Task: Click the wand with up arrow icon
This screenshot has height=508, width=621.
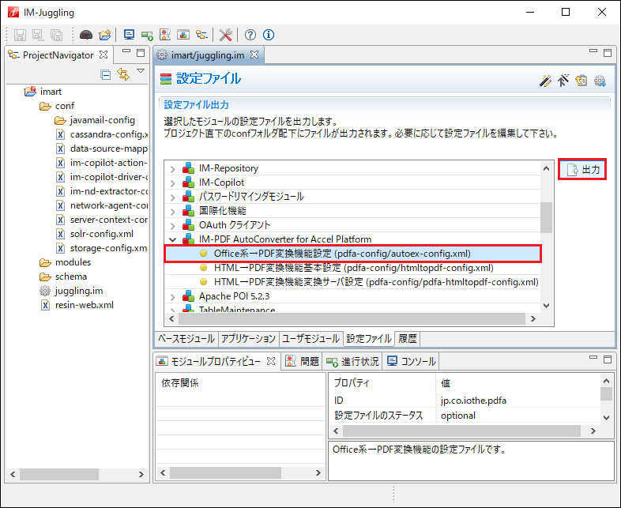Action: coord(563,81)
